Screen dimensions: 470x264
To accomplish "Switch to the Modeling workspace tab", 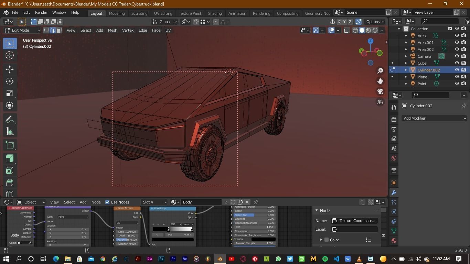I will [x=117, y=13].
